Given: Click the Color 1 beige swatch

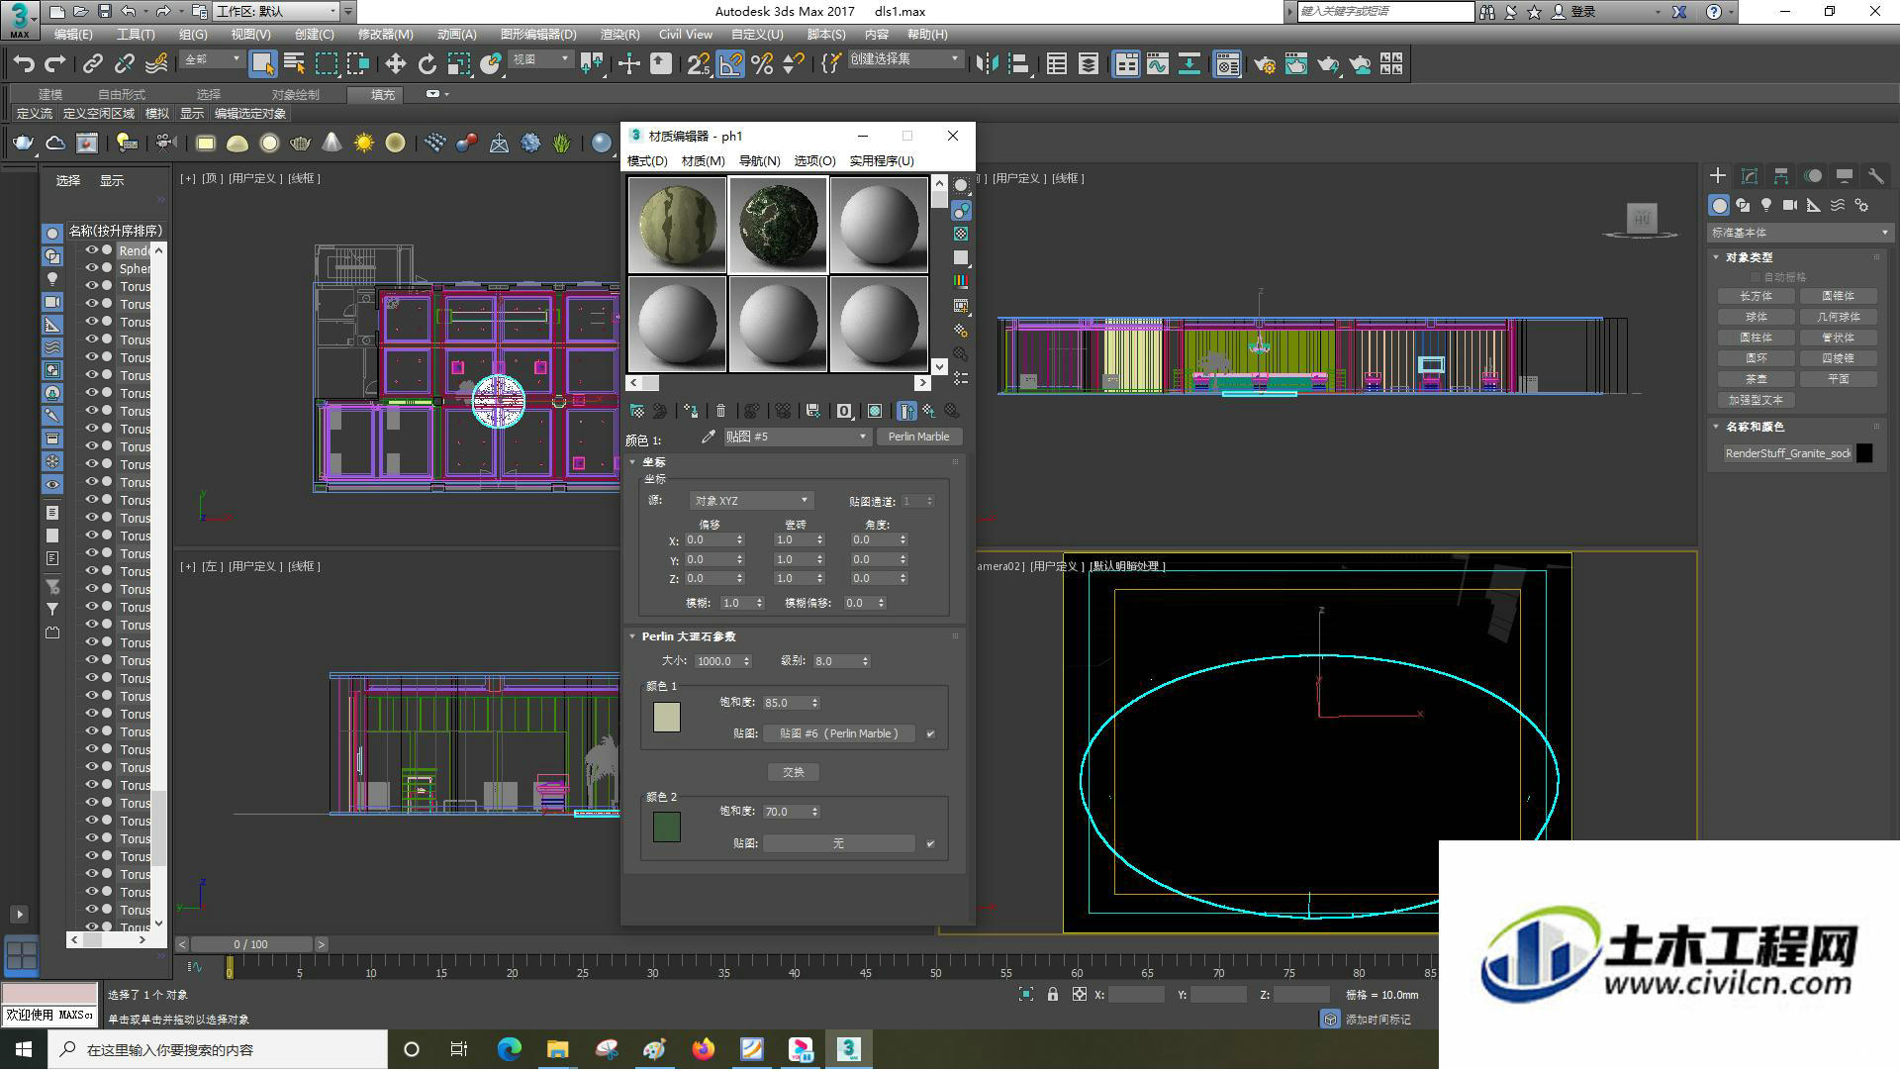Looking at the screenshot, I should click(667, 718).
